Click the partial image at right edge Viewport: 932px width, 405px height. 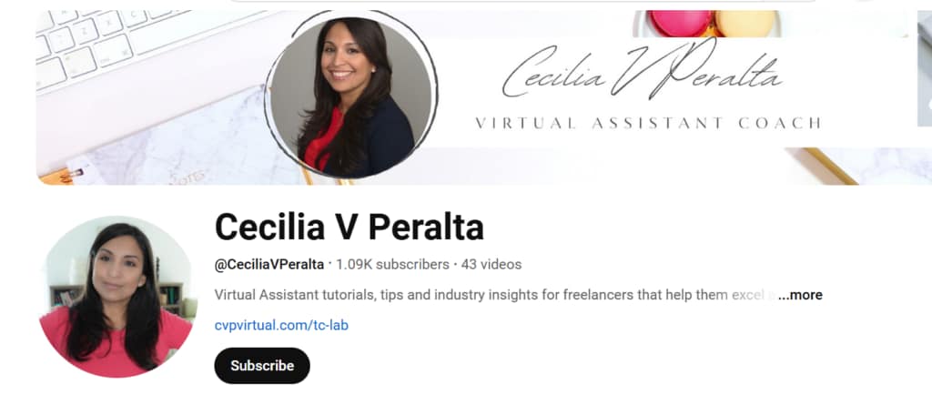point(925,68)
